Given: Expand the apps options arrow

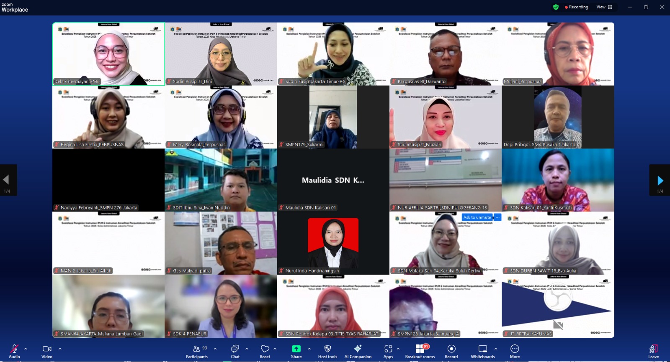Looking at the screenshot, I should pyautogui.click(x=398, y=349).
